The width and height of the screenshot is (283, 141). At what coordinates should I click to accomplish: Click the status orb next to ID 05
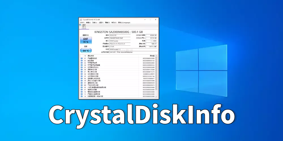[82, 67]
